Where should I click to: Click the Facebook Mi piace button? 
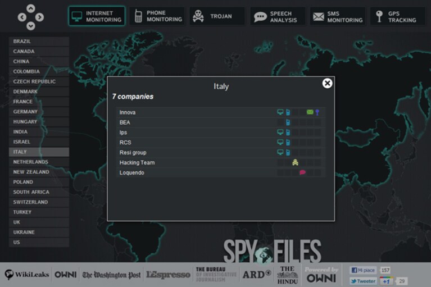coord(364,270)
